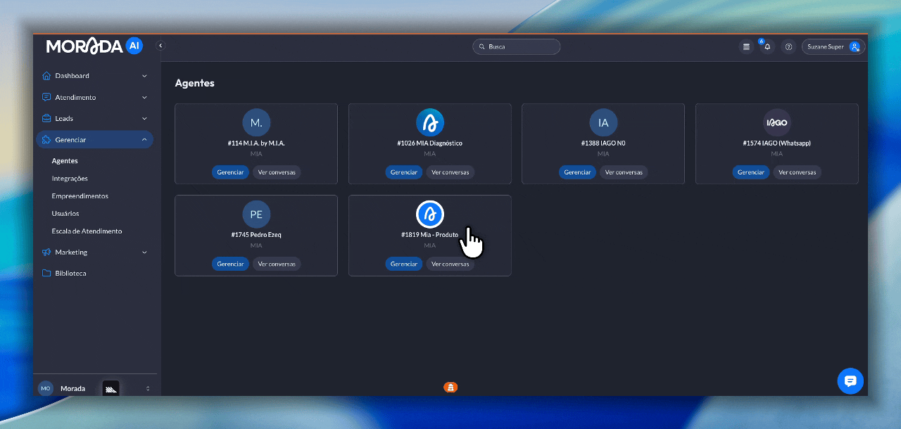The image size is (901, 429).
Task: Click the IA avatar of IAGO N0
Action: [603, 122]
